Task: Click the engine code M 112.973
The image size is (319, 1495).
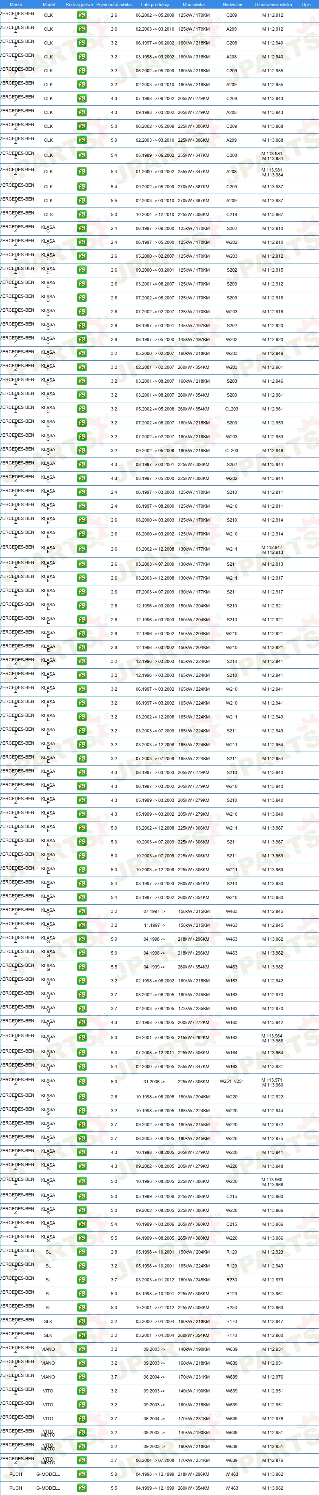Action: [272, 1281]
